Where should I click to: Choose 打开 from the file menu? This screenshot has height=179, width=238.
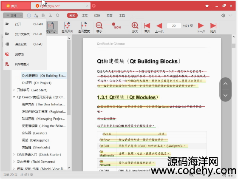point(25,24)
